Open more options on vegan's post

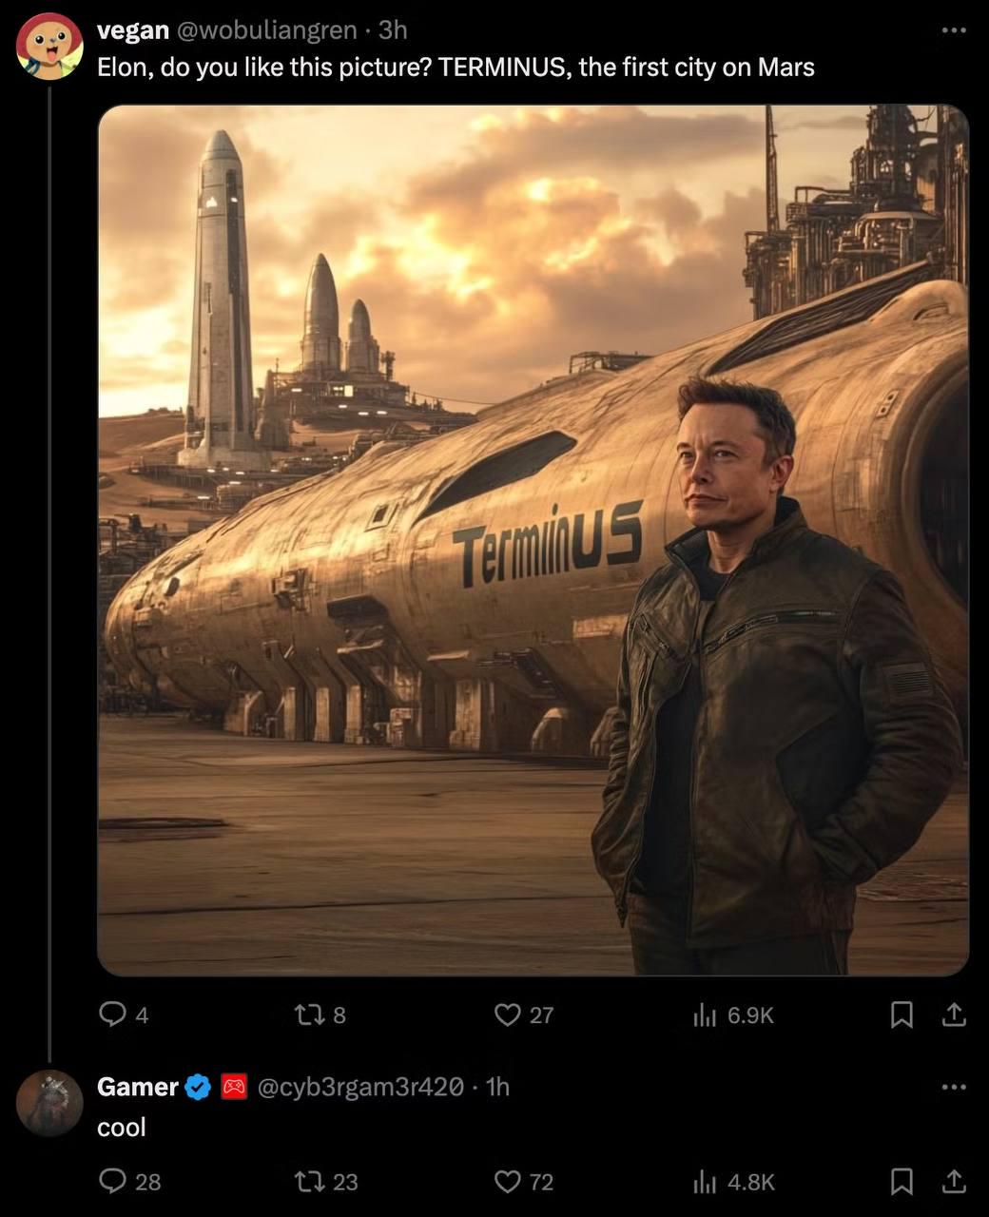(x=953, y=30)
